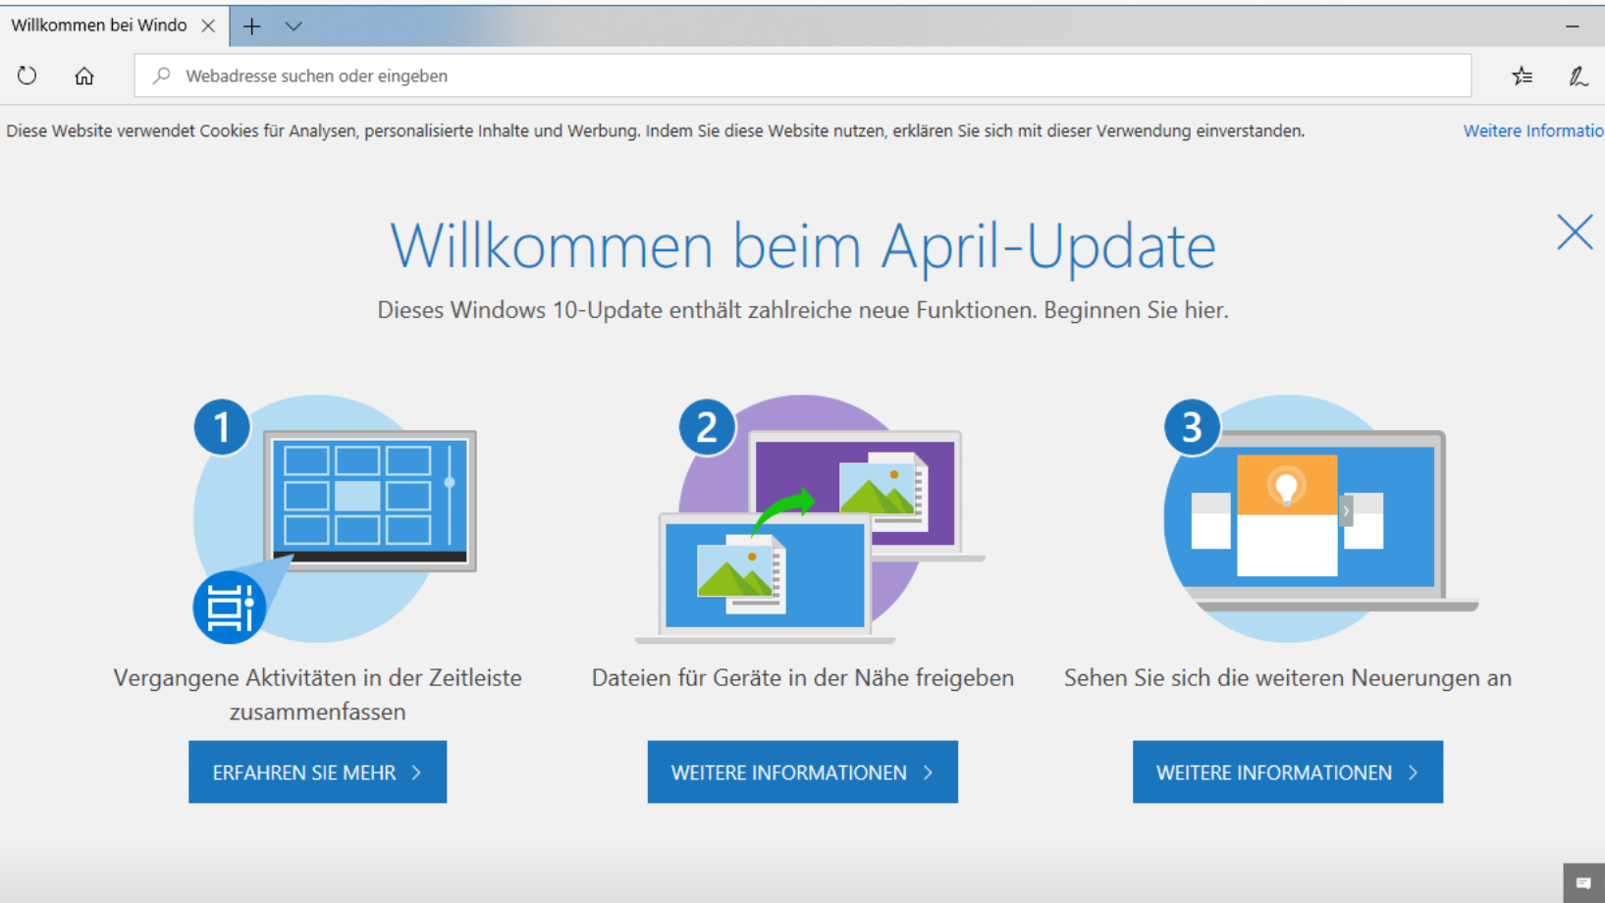
Task: Dismiss the welcome page with the X
Action: pos(1575,233)
